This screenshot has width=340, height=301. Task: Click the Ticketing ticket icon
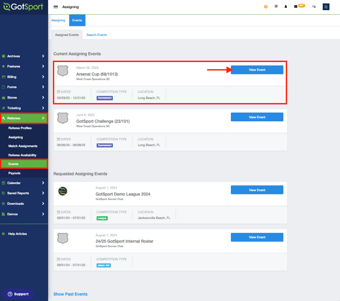point(4,108)
